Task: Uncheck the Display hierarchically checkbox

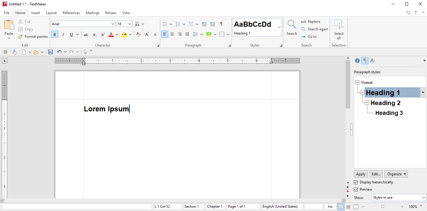Action: pyautogui.click(x=356, y=182)
